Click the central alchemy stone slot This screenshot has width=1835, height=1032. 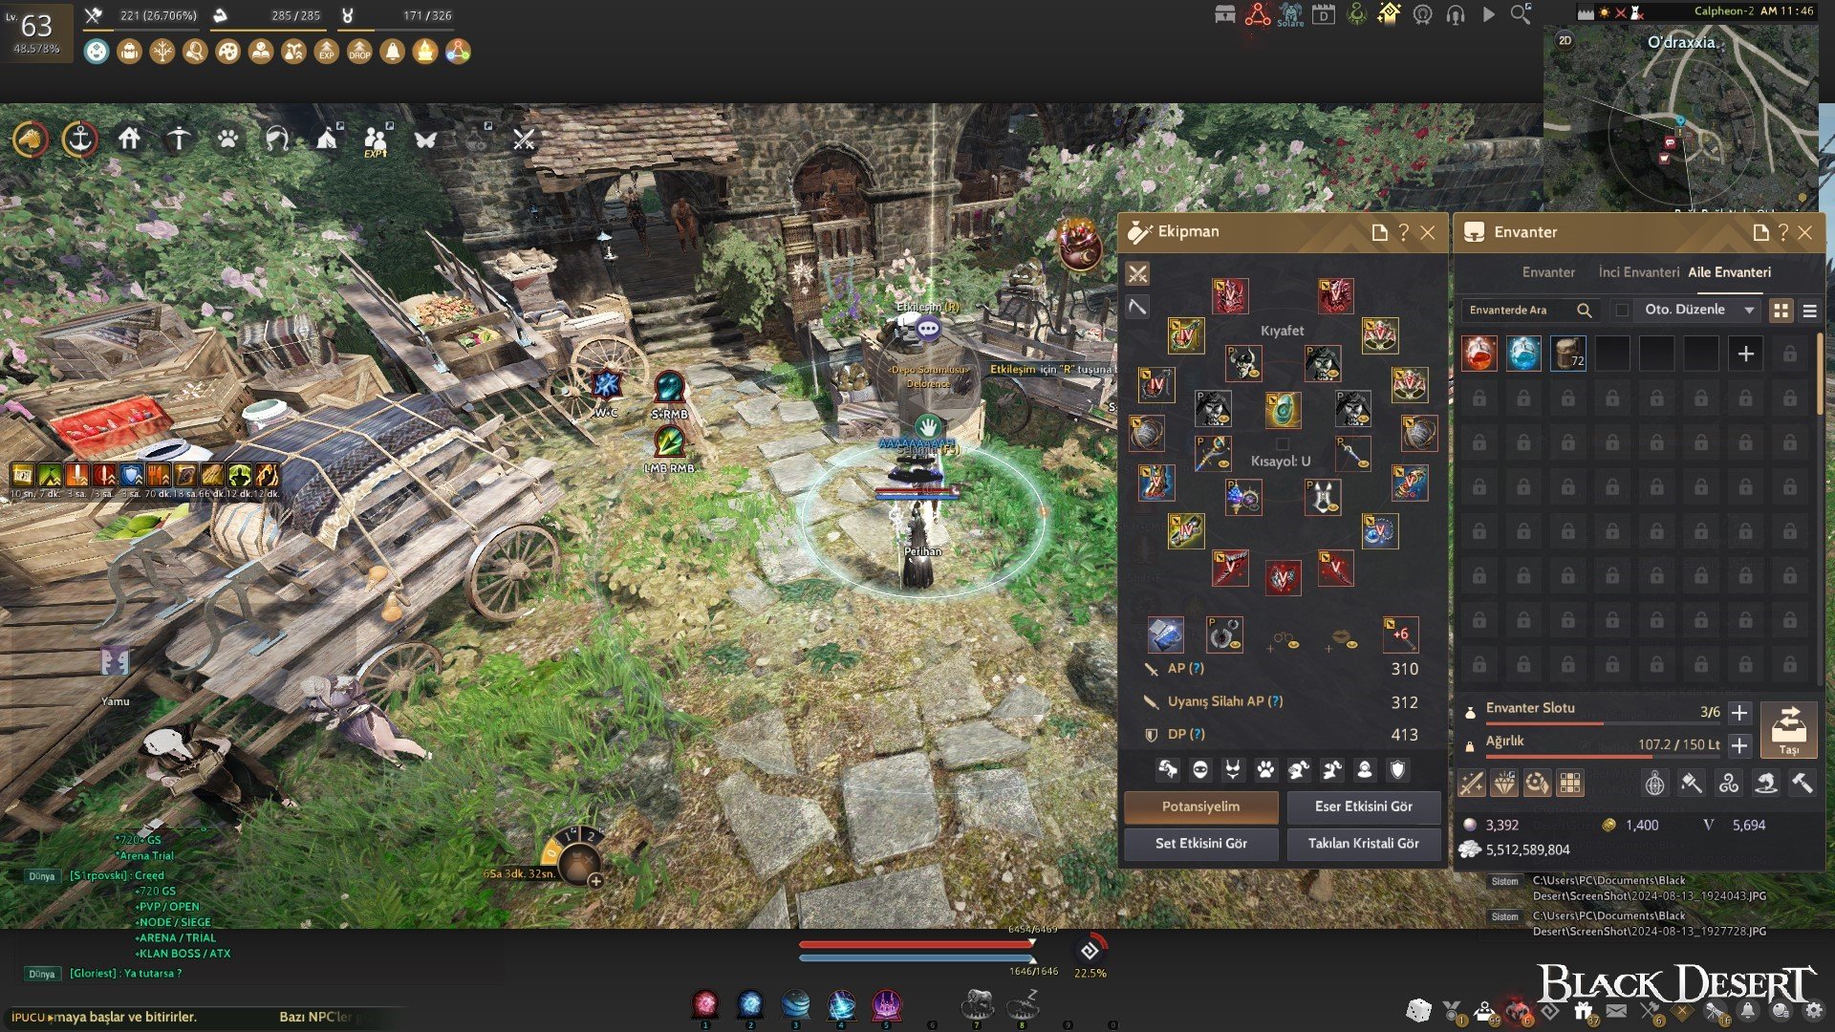click(x=1283, y=410)
